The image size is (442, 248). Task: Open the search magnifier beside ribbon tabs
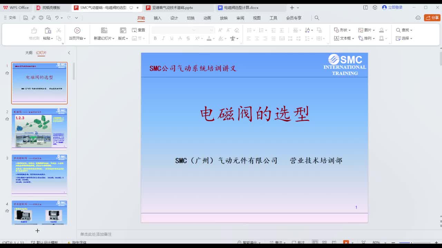[317, 18]
